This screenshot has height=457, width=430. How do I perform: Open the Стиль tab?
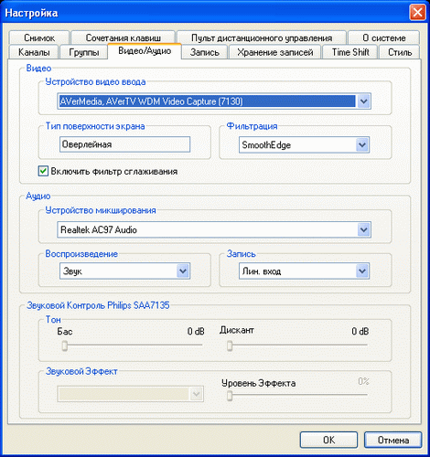(x=400, y=52)
